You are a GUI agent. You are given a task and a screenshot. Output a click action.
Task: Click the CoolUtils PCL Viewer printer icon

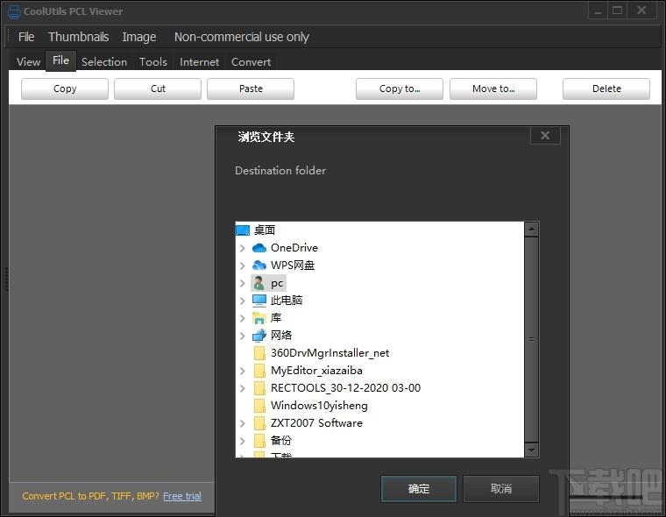point(14,11)
